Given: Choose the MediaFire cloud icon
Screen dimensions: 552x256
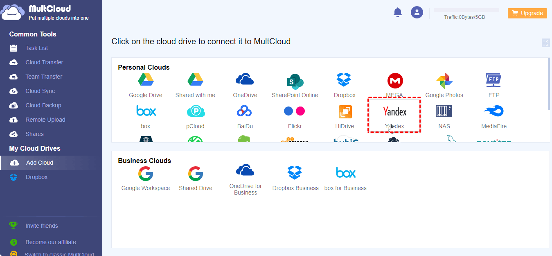Looking at the screenshot, I should (x=493, y=111).
